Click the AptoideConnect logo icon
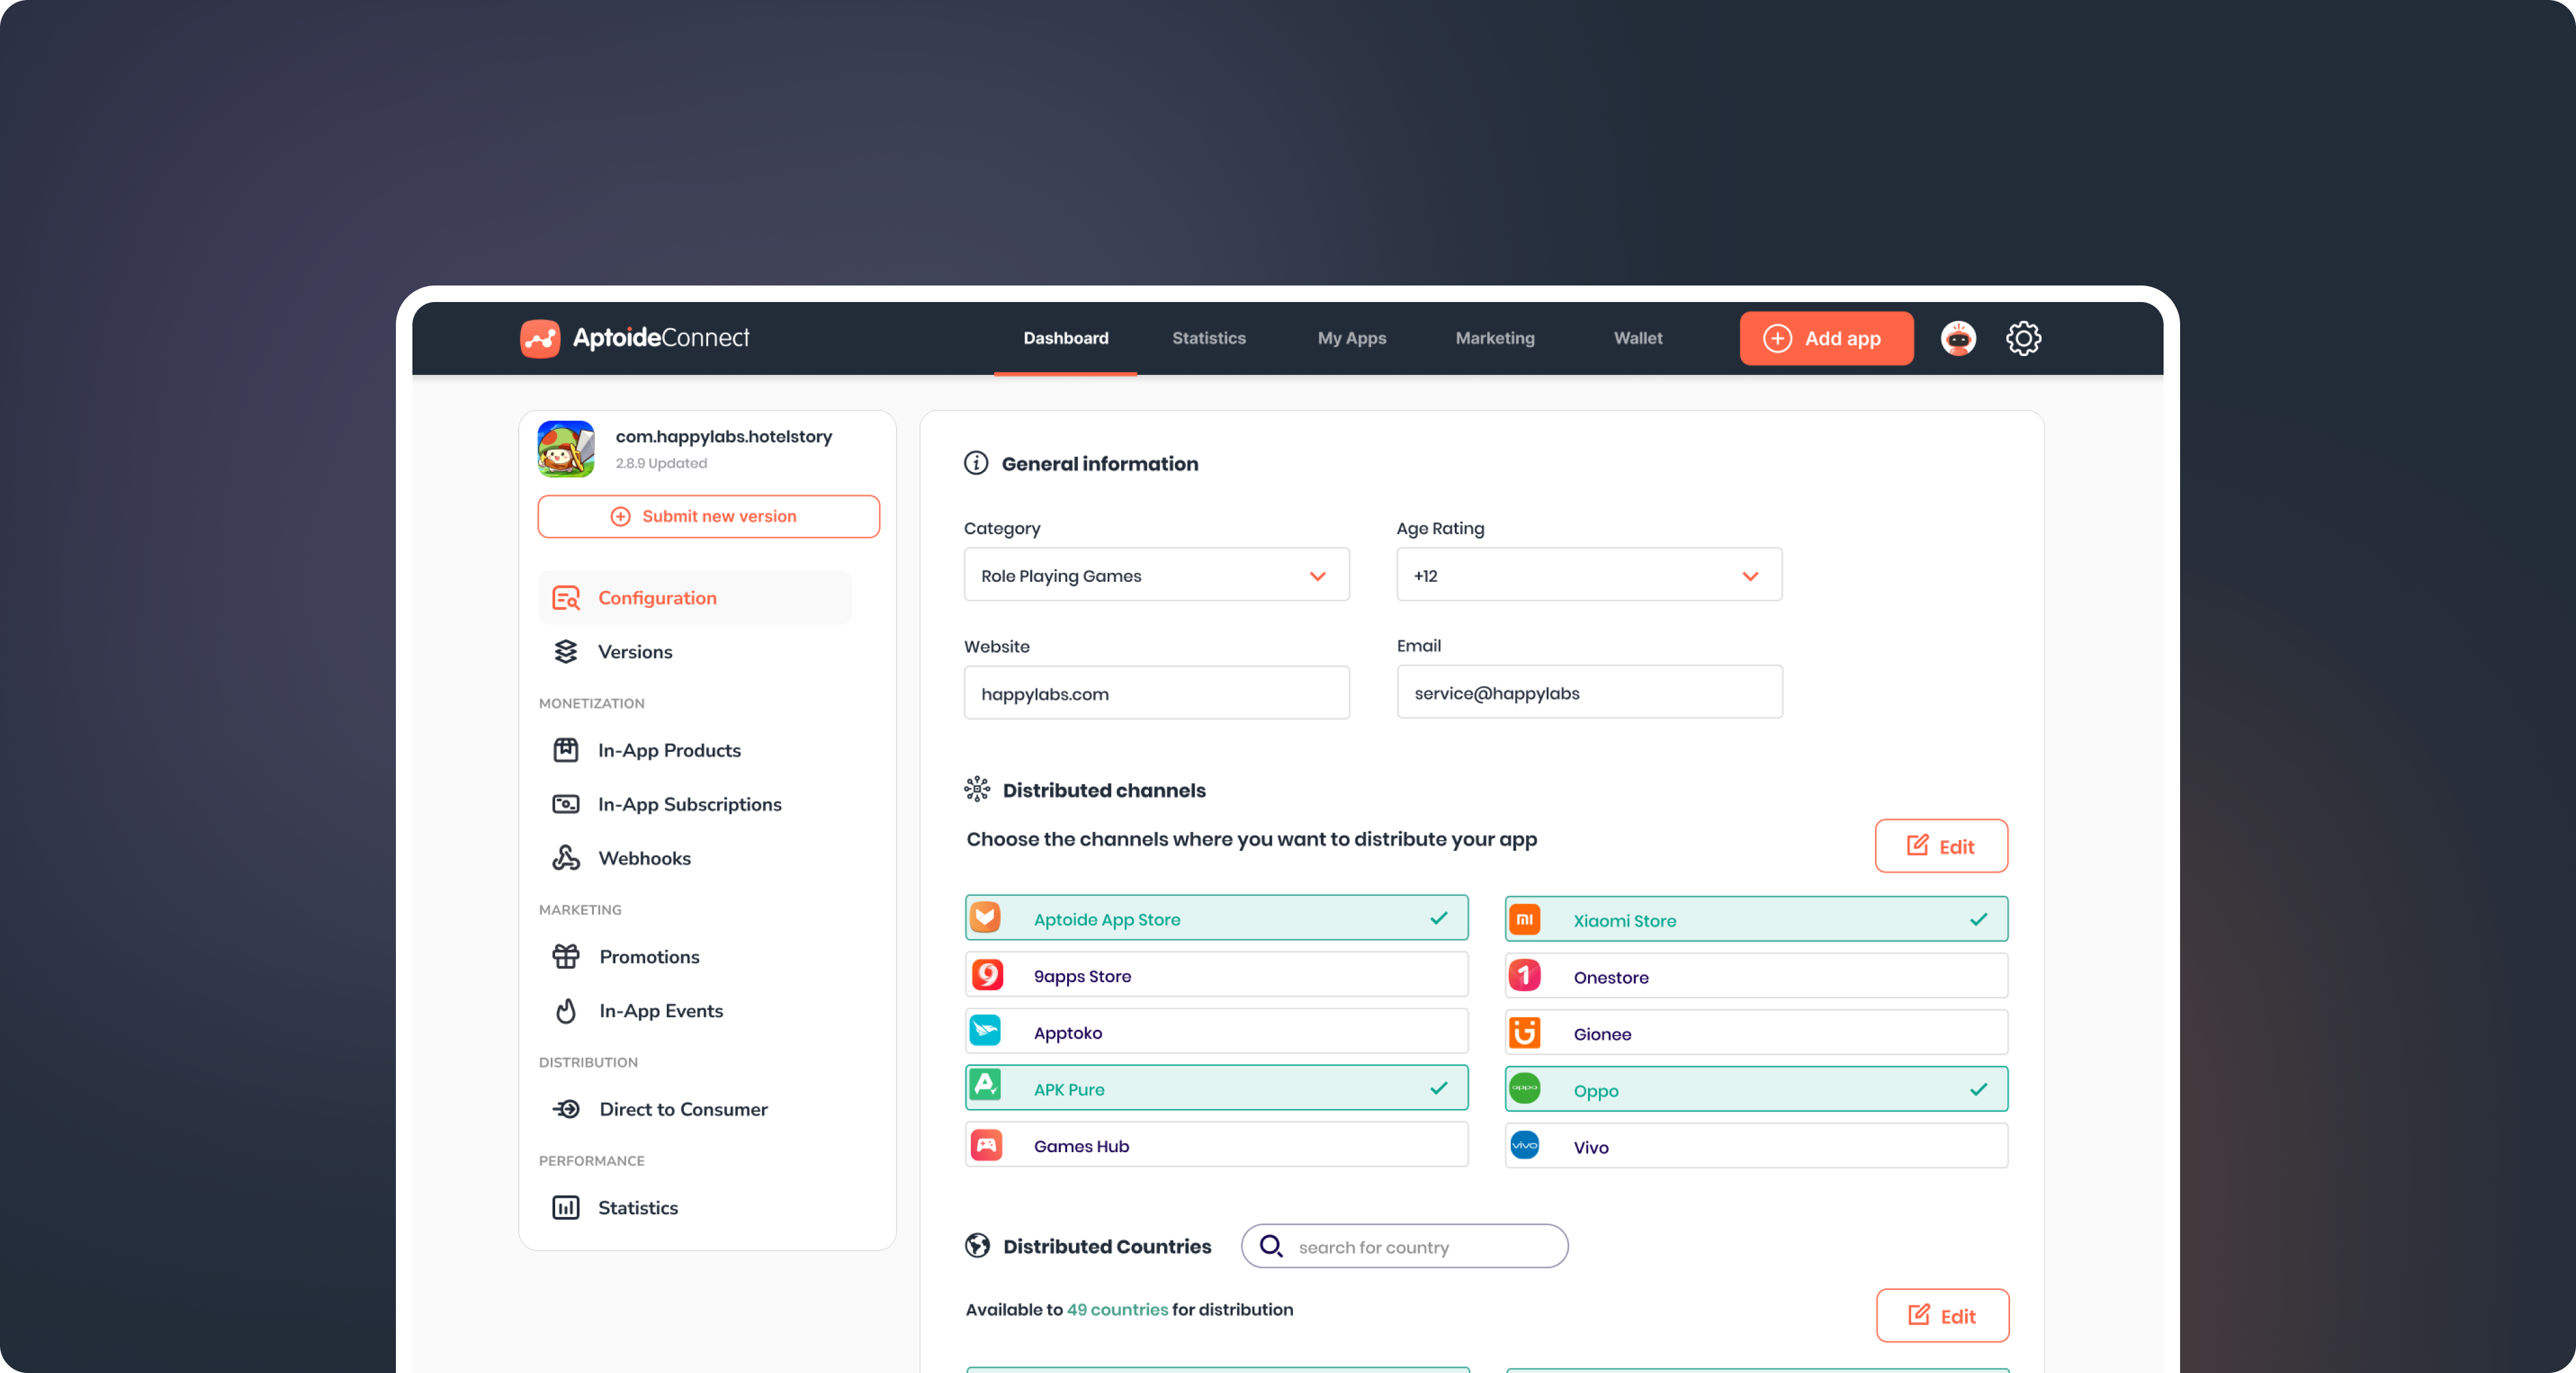 point(540,338)
